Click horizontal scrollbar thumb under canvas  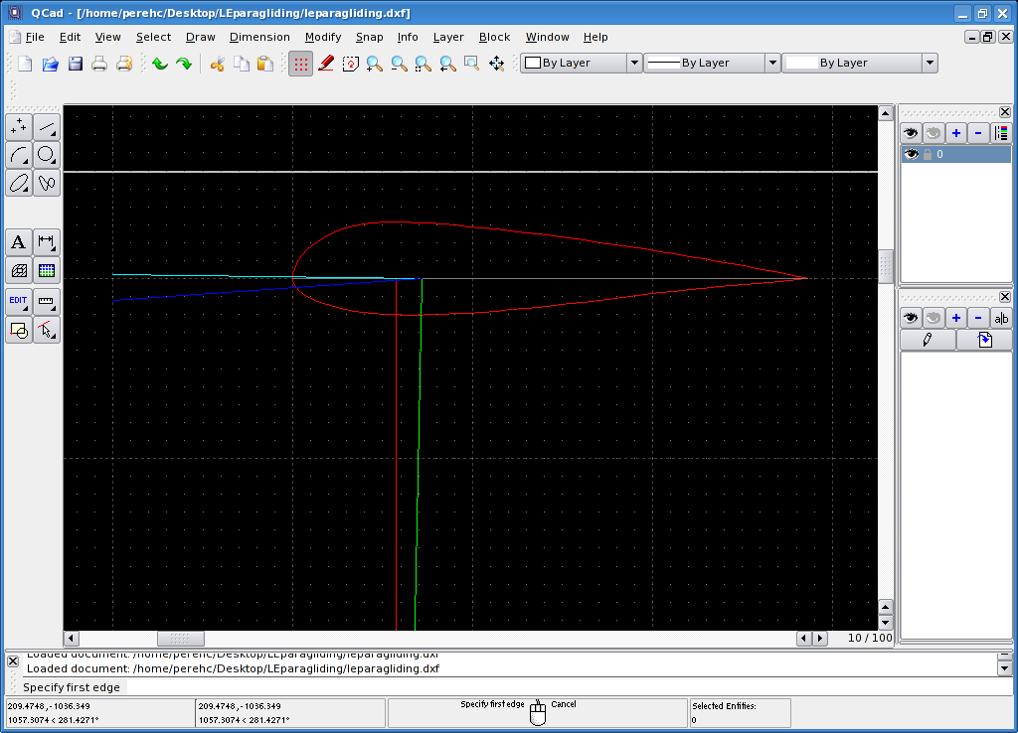[181, 639]
